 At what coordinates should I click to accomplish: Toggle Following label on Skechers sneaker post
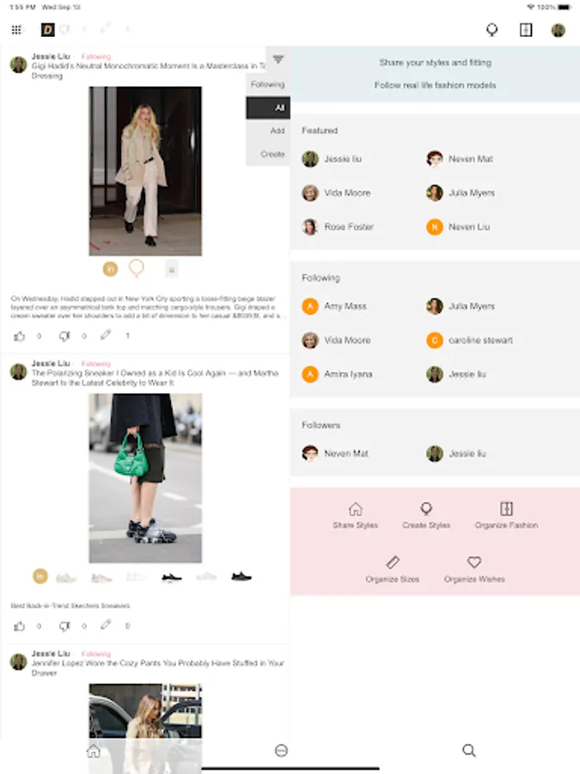tap(95, 364)
